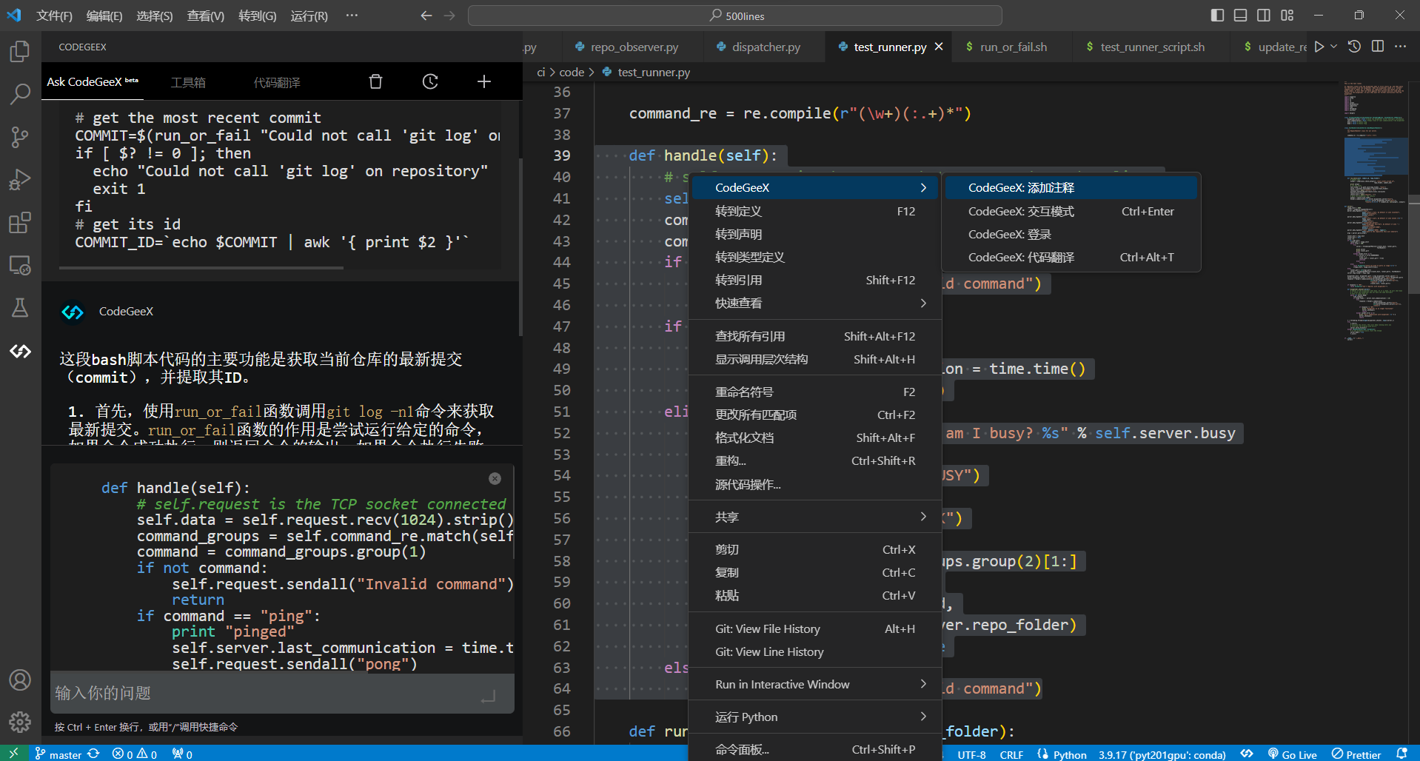Expand the 快速查看 submenu
This screenshot has height=761, width=1420.
814,304
